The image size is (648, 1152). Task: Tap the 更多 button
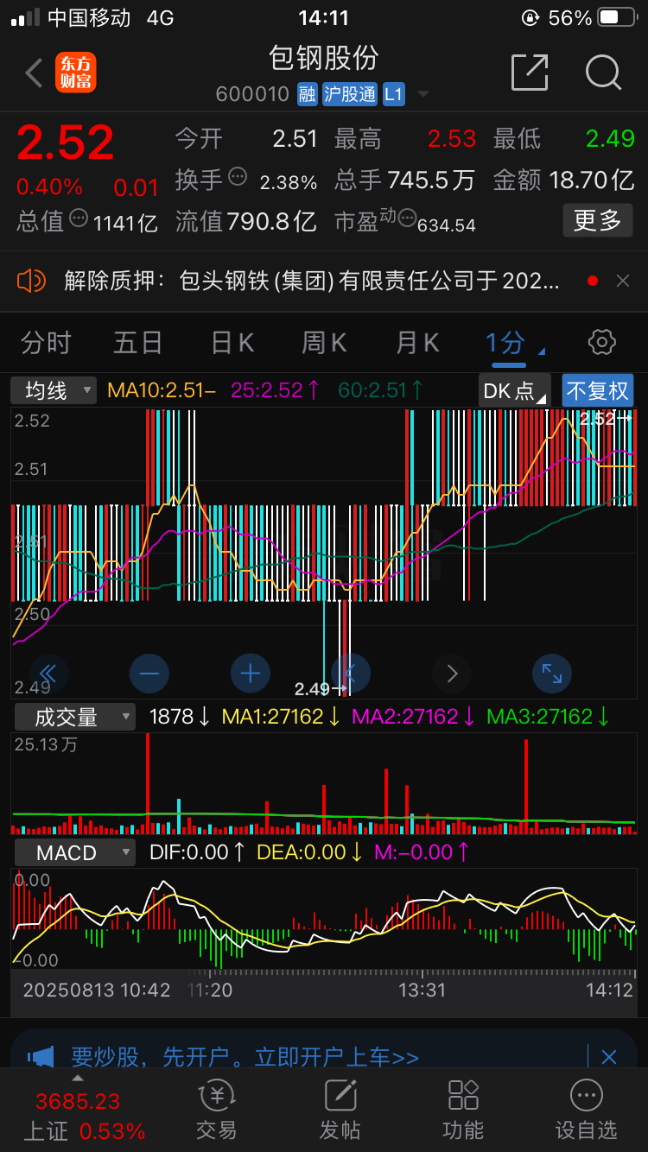pyautogui.click(x=597, y=220)
